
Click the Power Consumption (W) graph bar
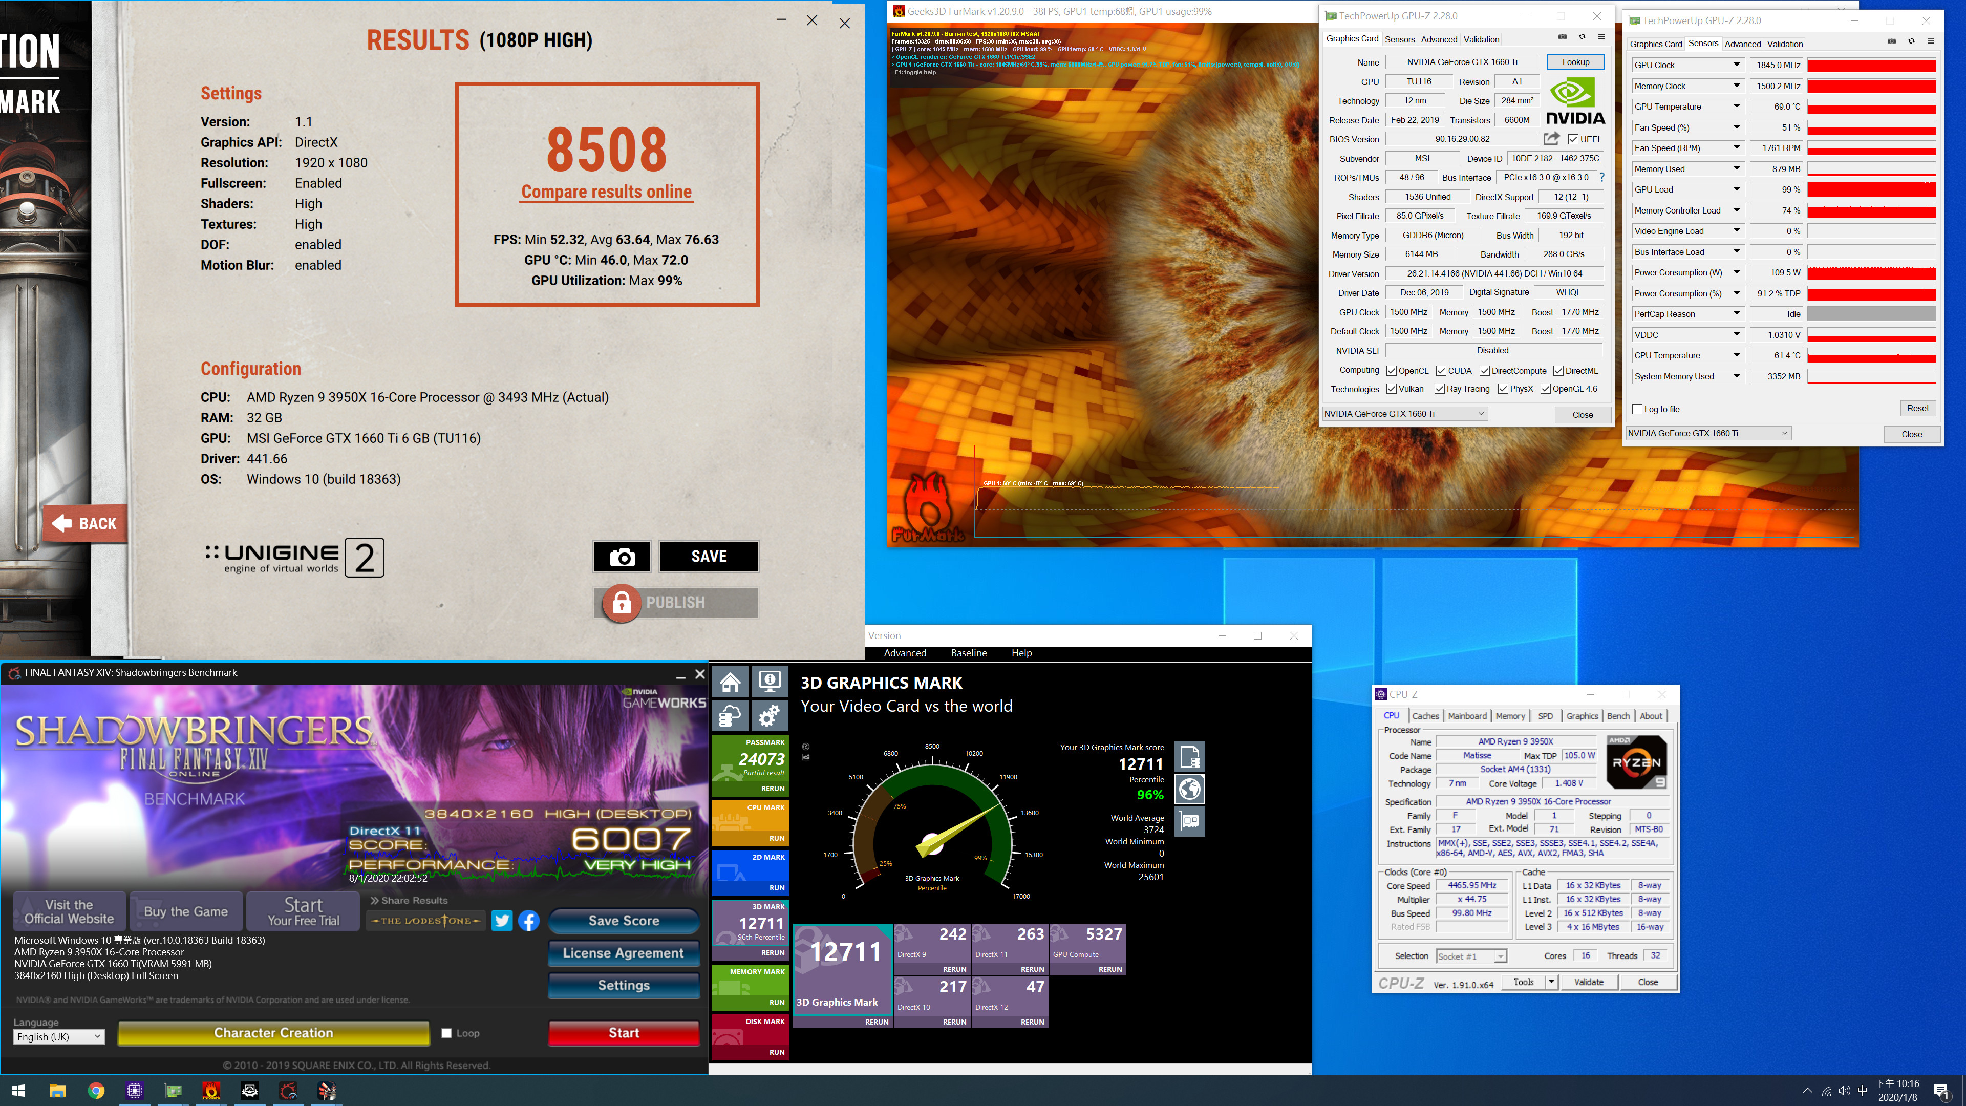[x=1871, y=272]
